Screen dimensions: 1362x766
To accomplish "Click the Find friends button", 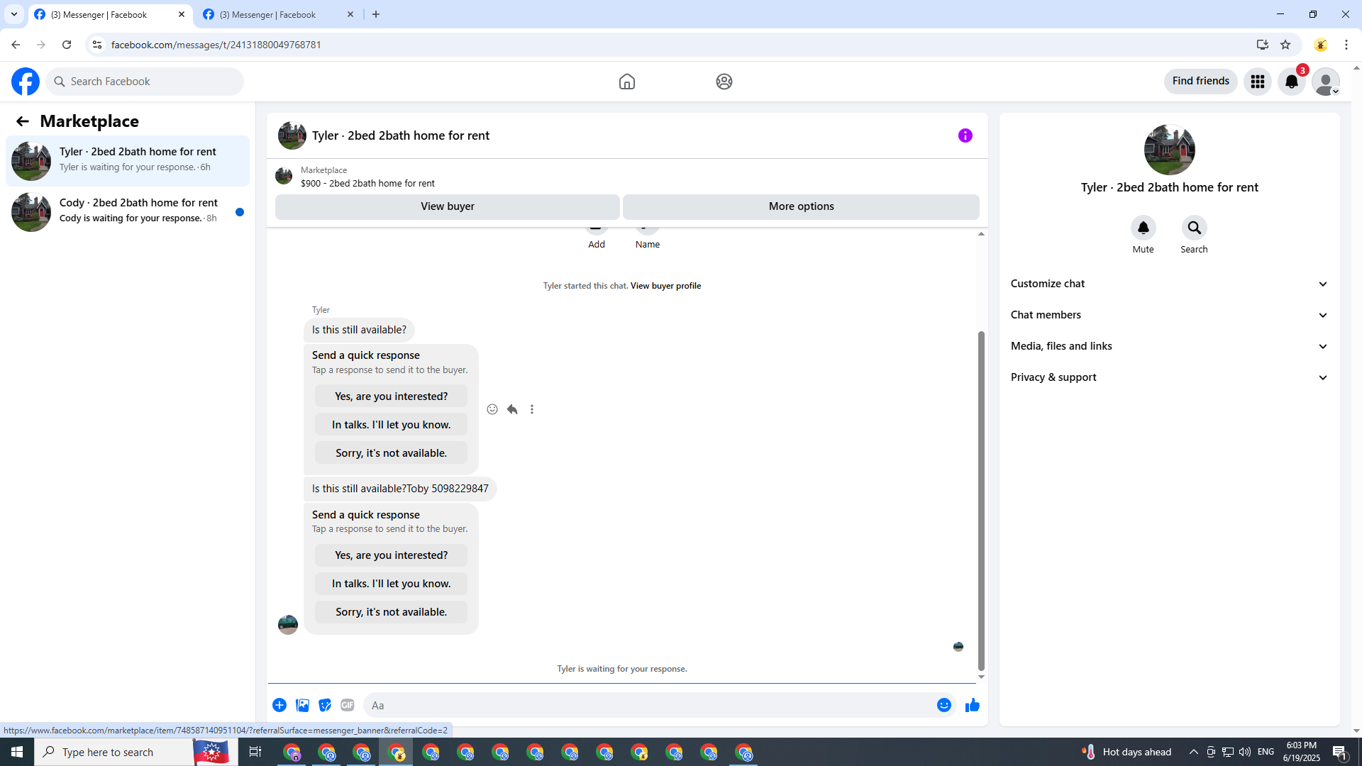I will (1200, 81).
